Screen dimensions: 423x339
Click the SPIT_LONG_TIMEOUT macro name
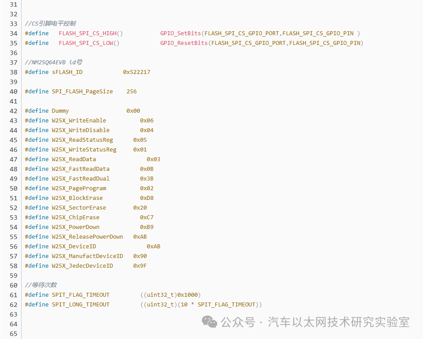point(81,305)
